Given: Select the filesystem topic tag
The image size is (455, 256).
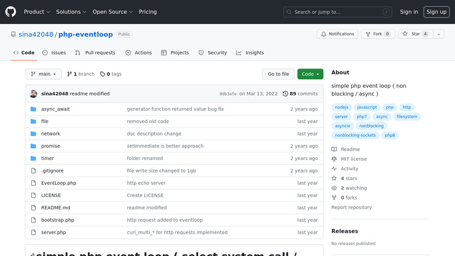Looking at the screenshot, I should point(407,117).
